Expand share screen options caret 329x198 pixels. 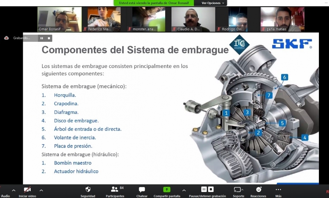point(184,190)
